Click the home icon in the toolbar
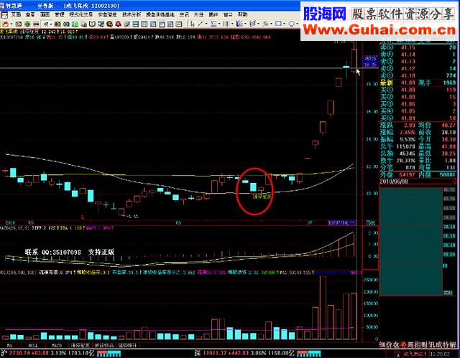This screenshot has height=358, width=460. pos(5,24)
